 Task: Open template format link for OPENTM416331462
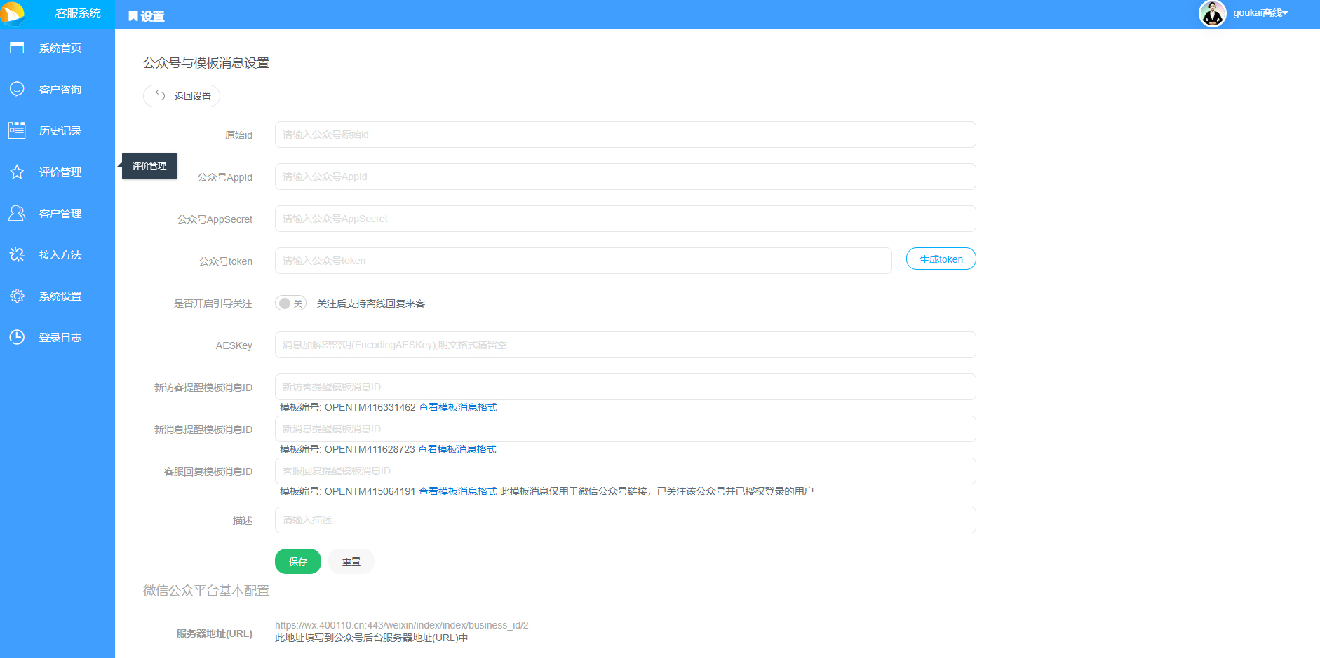457,407
